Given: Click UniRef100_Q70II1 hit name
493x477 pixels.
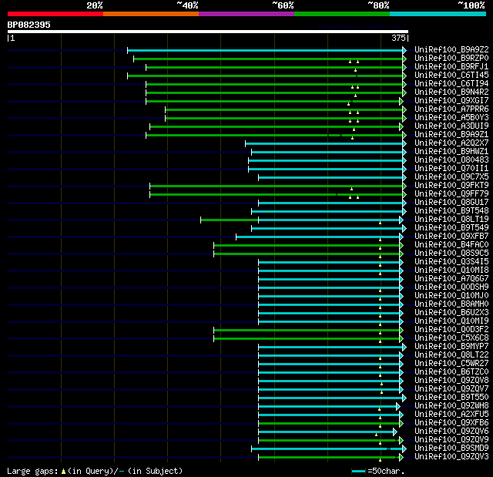Looking at the screenshot, I should point(451,169).
